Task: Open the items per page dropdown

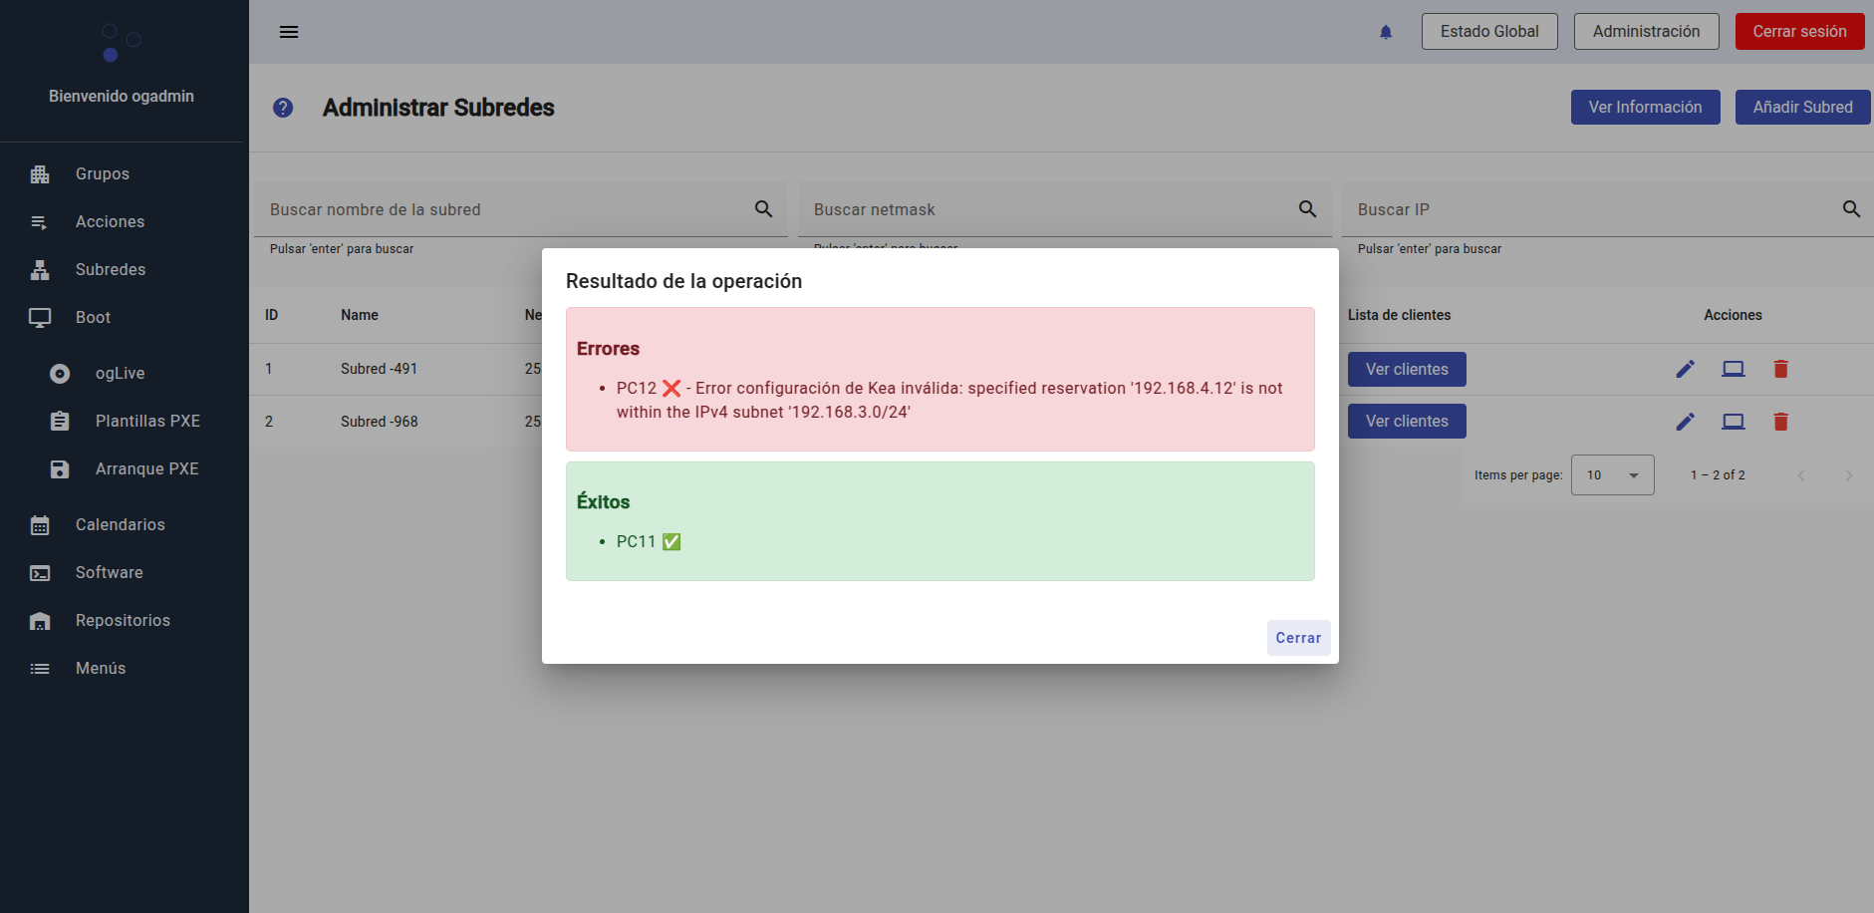Action: tap(1612, 475)
